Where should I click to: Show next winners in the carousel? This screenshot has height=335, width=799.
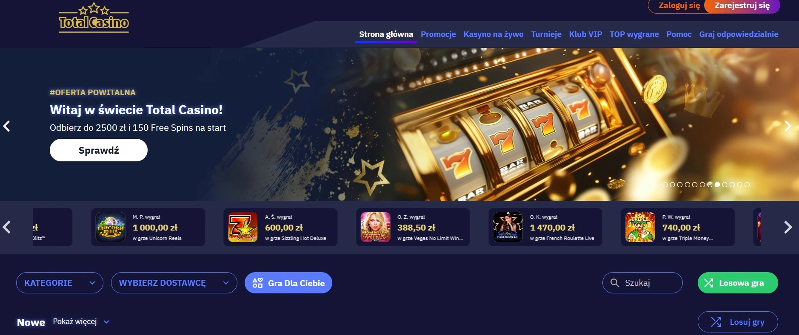pyautogui.click(x=788, y=227)
